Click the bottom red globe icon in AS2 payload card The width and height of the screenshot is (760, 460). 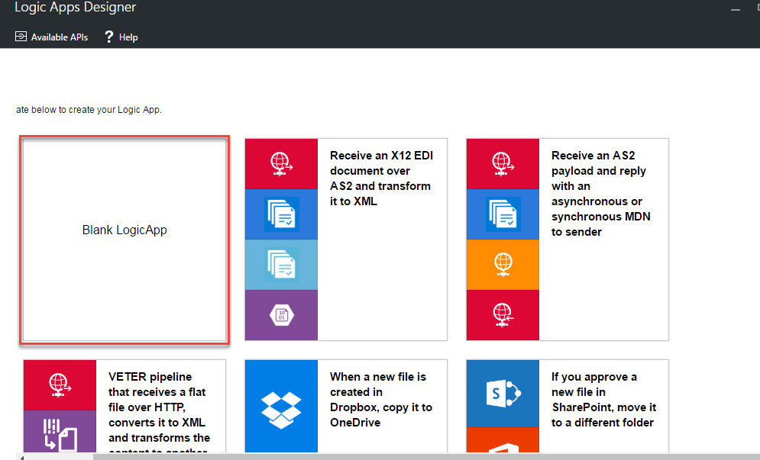coord(503,315)
